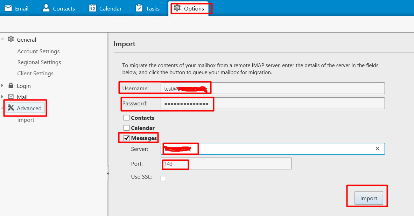
Task: Clear the Server field with X
Action: pyautogui.click(x=378, y=149)
